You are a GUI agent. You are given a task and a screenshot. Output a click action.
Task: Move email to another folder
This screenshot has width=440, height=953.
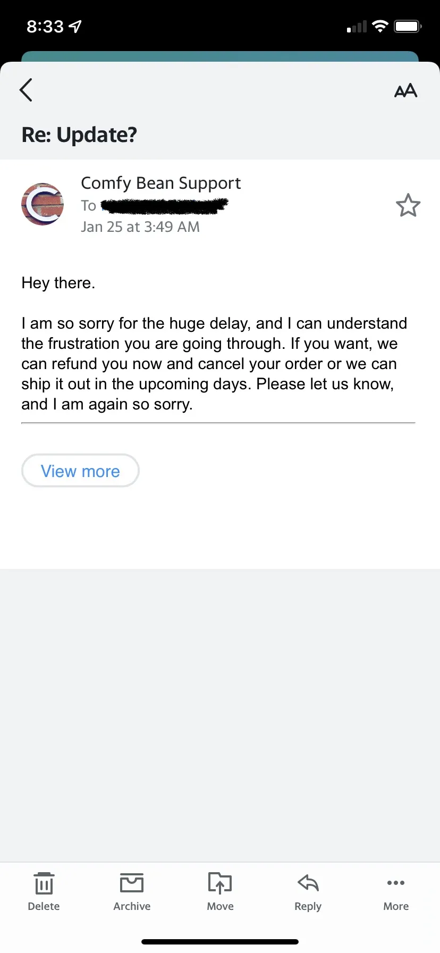[x=220, y=892]
